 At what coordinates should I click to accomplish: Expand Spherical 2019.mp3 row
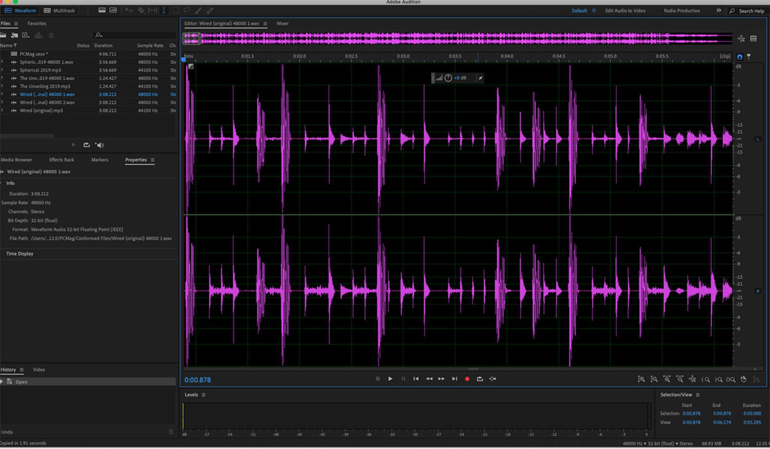pos(2,70)
